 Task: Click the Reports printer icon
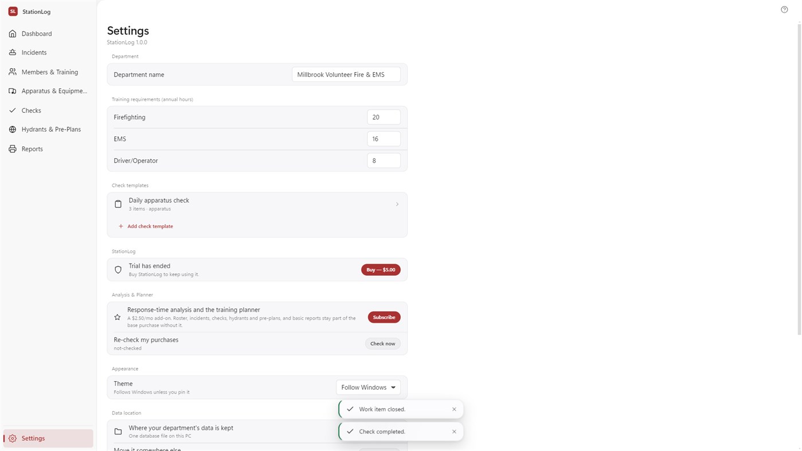(13, 149)
